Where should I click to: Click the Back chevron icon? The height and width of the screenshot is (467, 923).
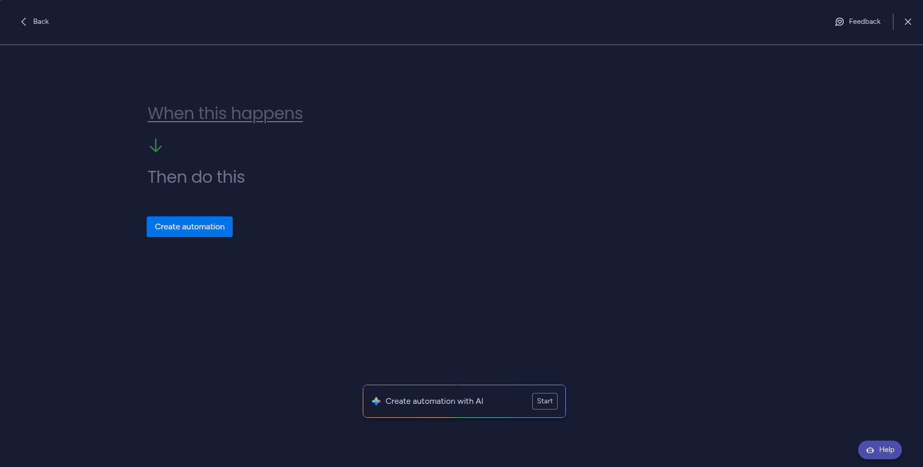pyautogui.click(x=23, y=21)
